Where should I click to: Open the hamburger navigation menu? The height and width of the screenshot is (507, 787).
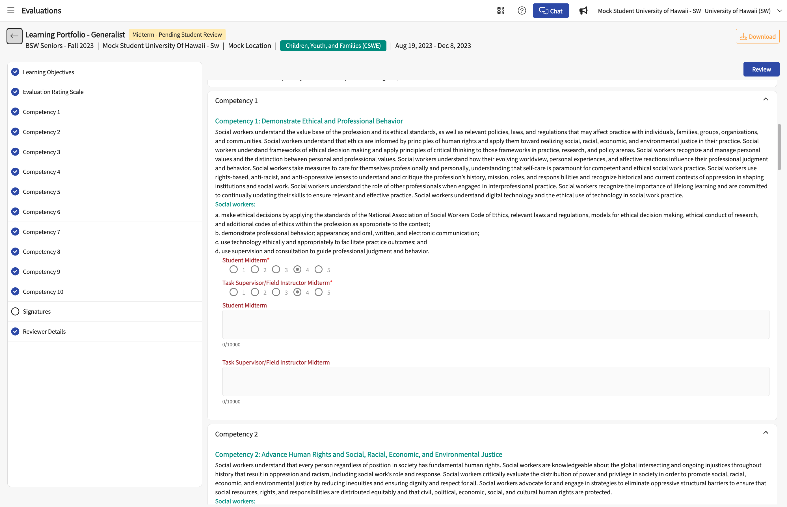coord(11,10)
